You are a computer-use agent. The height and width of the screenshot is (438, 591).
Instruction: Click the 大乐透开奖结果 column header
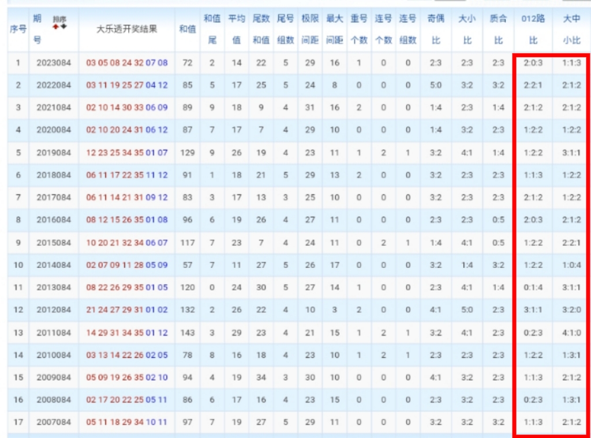click(126, 29)
